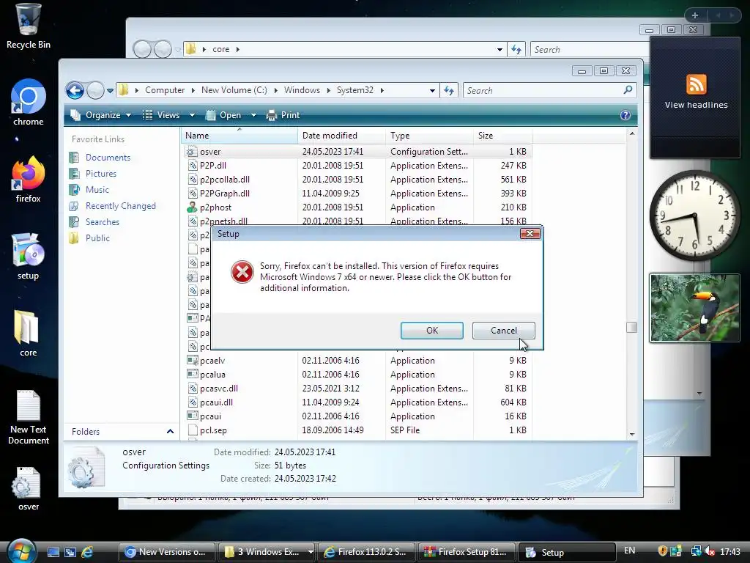Click the volume muted tray icon

pyautogui.click(x=710, y=551)
